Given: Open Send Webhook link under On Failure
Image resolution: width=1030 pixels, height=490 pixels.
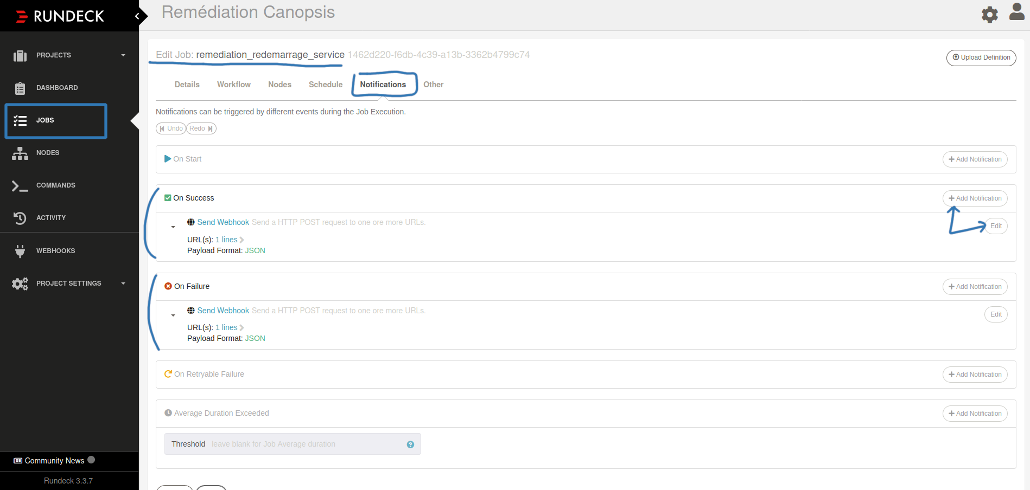Looking at the screenshot, I should click(223, 311).
